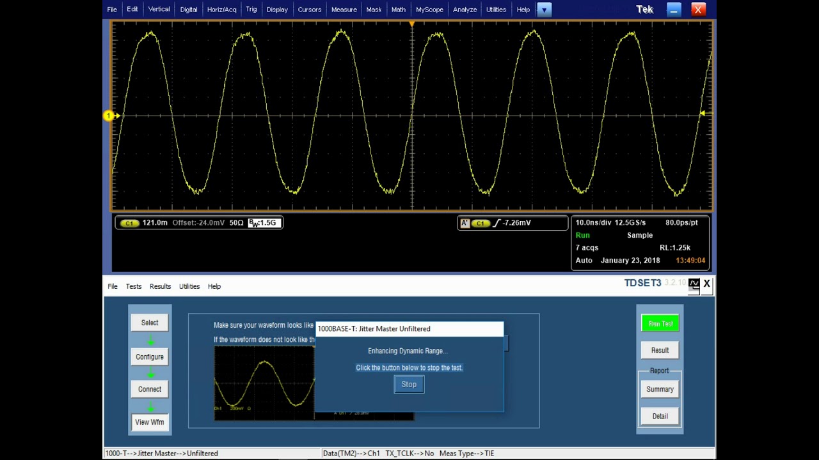Click the Auto trigger mode readout
Viewport: 819px width, 460px height.
click(584, 261)
